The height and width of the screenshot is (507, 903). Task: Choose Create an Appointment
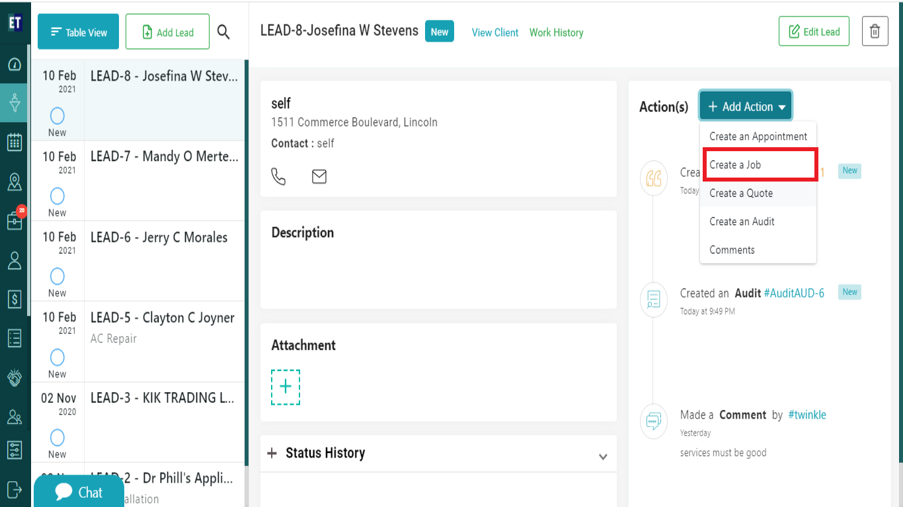[x=758, y=136]
